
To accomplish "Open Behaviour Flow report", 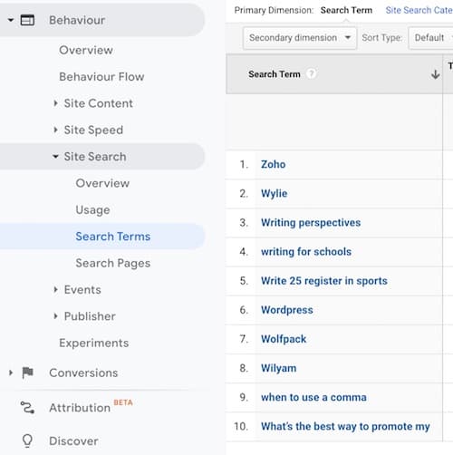I will (x=101, y=77).
